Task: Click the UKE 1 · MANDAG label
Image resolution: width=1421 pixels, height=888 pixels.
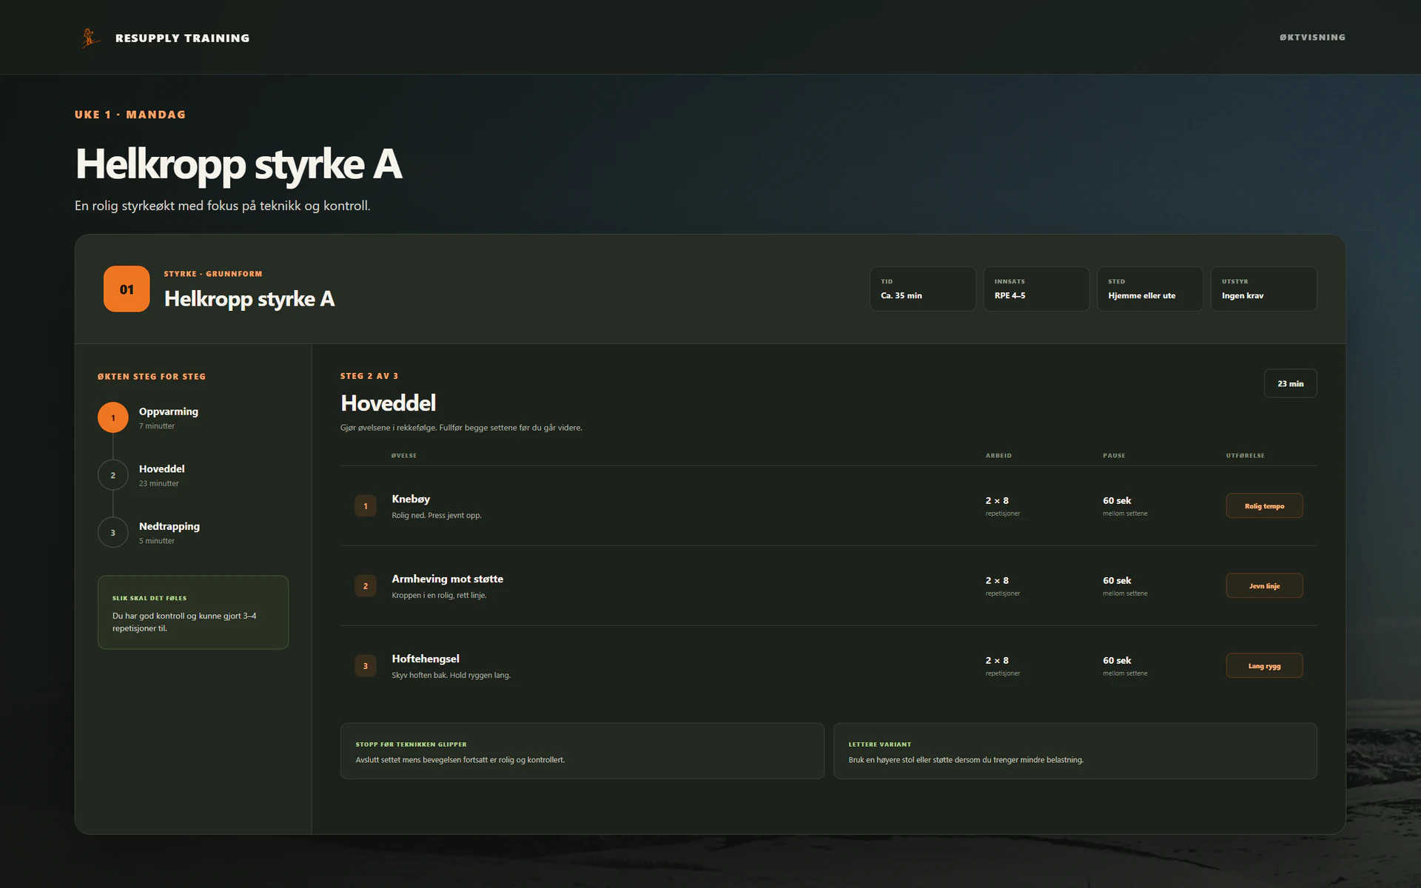Action: pos(130,115)
